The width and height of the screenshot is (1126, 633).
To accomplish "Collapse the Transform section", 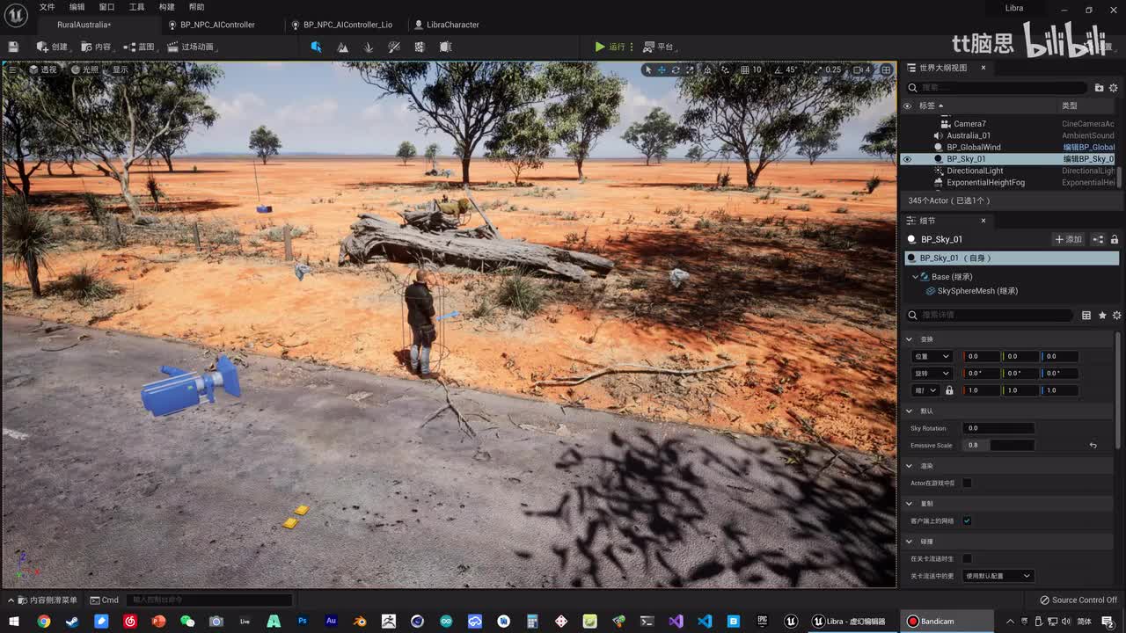I will pos(910,338).
